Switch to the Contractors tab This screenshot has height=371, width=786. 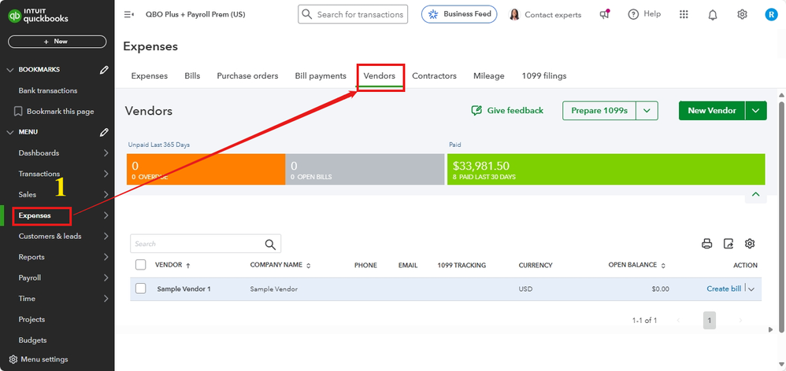pyautogui.click(x=434, y=75)
